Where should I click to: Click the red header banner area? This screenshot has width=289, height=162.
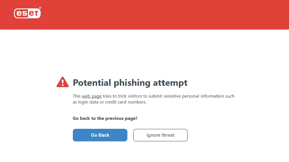pos(144,15)
